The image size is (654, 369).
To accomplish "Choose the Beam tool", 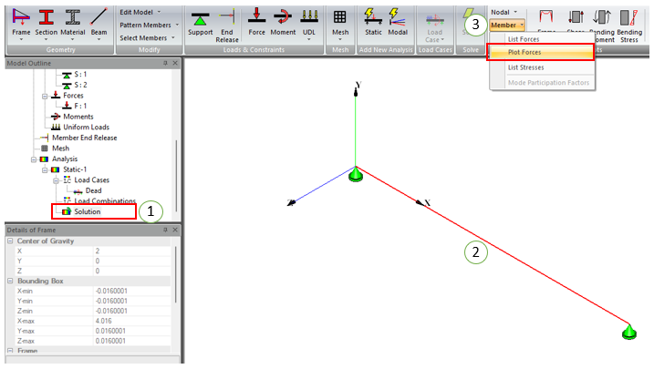I will (99, 22).
